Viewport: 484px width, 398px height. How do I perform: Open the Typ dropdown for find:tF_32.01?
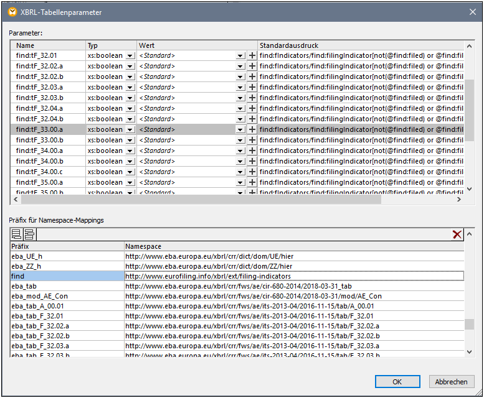pyautogui.click(x=130, y=56)
